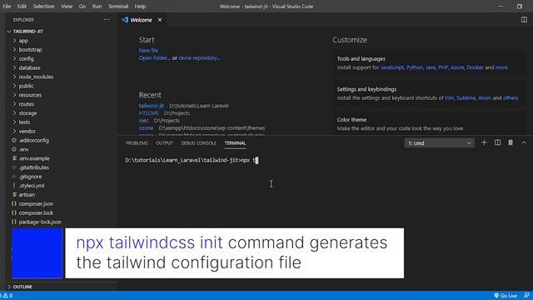Open the Edit menu

[x=22, y=7]
